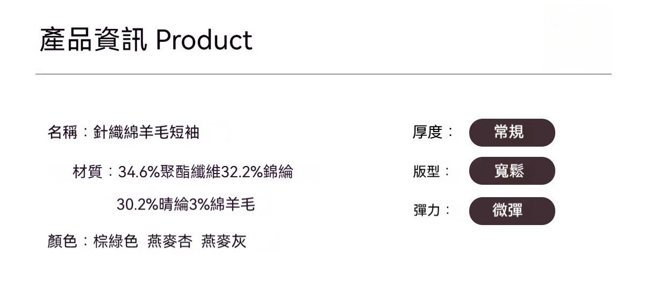The image size is (645, 282).
Task: Click the 常規 thickness pill button
Action: tap(512, 132)
